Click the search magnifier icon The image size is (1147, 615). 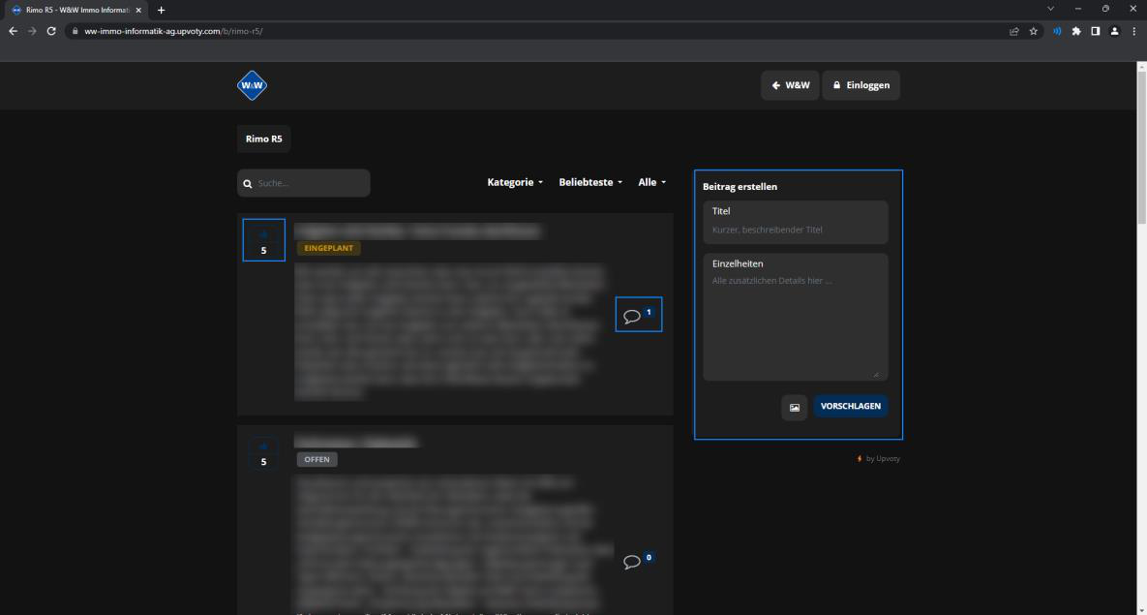248,184
